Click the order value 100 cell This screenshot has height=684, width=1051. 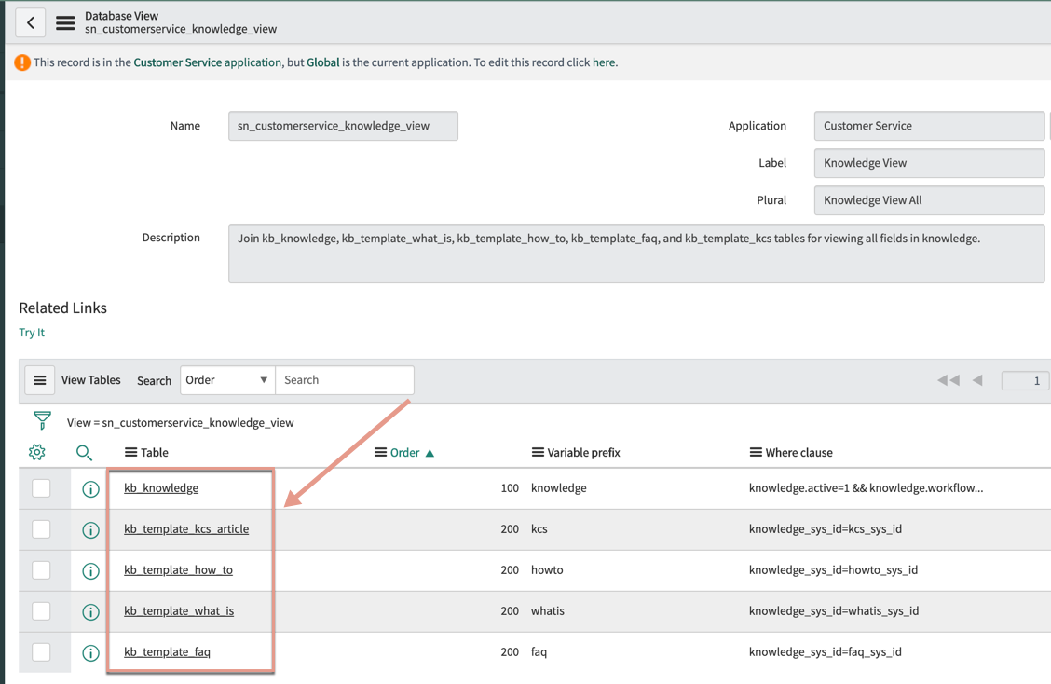(510, 488)
